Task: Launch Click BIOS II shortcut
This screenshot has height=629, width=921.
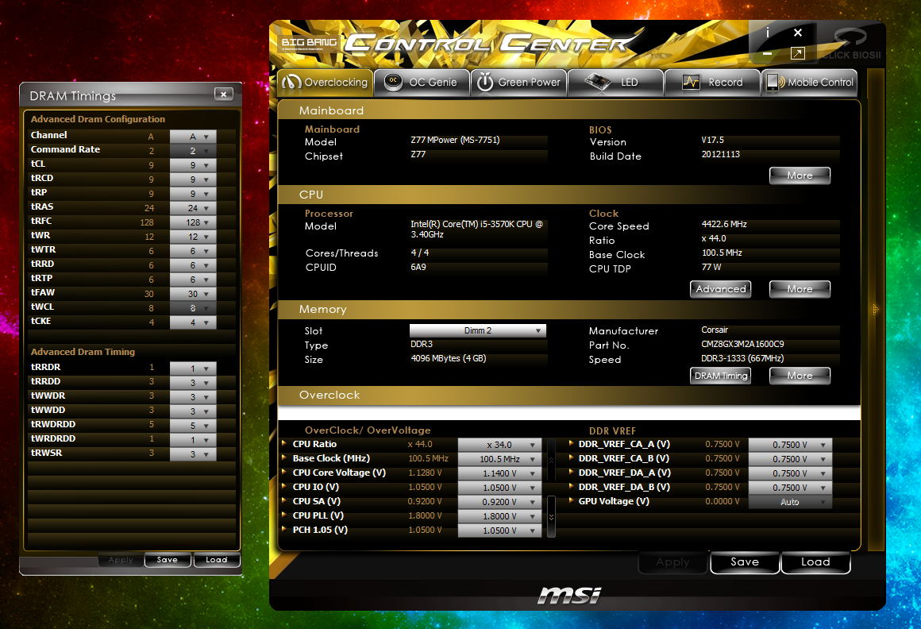Action: (850, 44)
